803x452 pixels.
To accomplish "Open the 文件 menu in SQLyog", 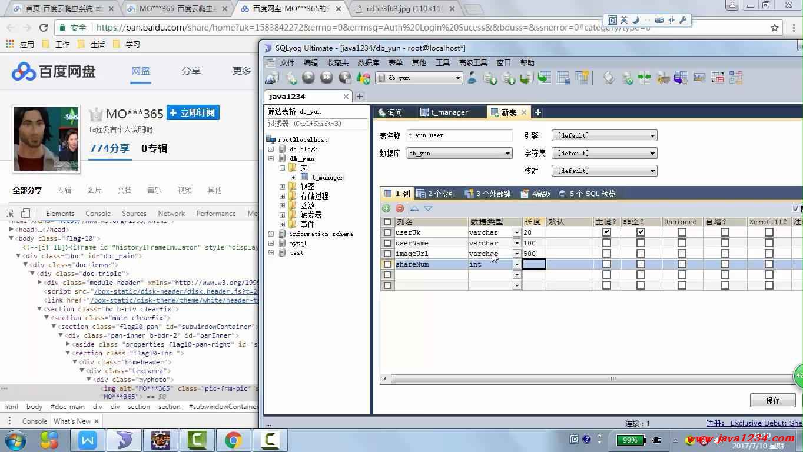I will (287, 63).
